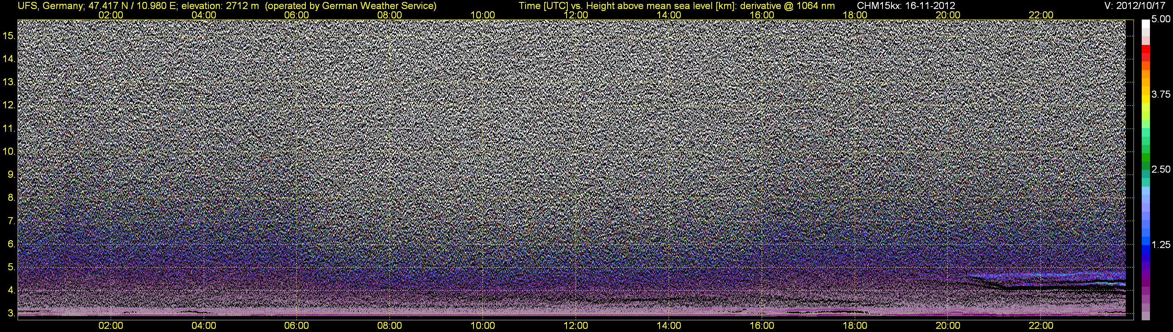
Task: Click the height axis label 5
Action: (x=11, y=268)
